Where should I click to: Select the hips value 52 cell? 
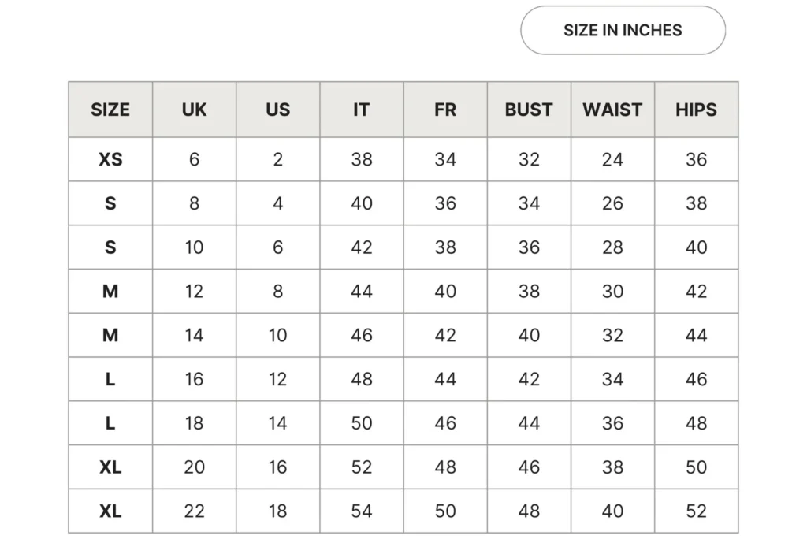click(x=696, y=511)
